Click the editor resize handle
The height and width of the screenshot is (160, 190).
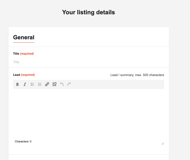coord(162,143)
